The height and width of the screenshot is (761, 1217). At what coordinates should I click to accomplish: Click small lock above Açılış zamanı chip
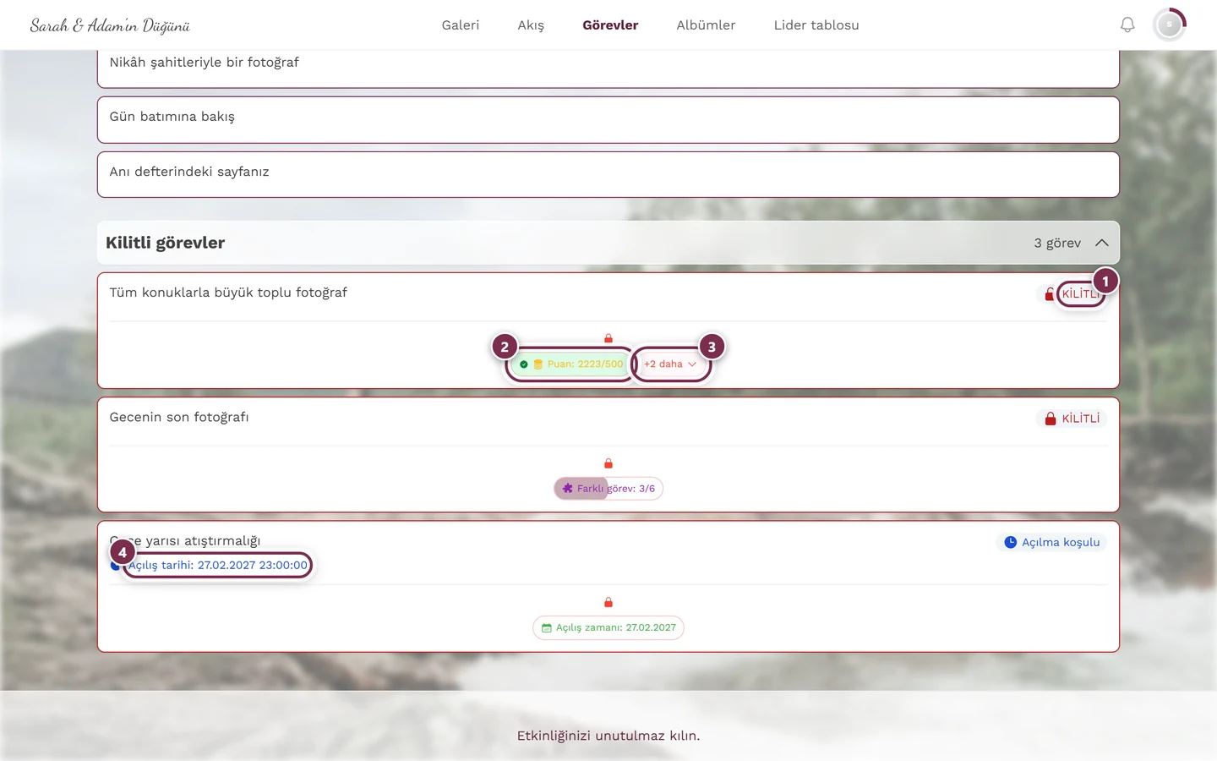(x=608, y=602)
